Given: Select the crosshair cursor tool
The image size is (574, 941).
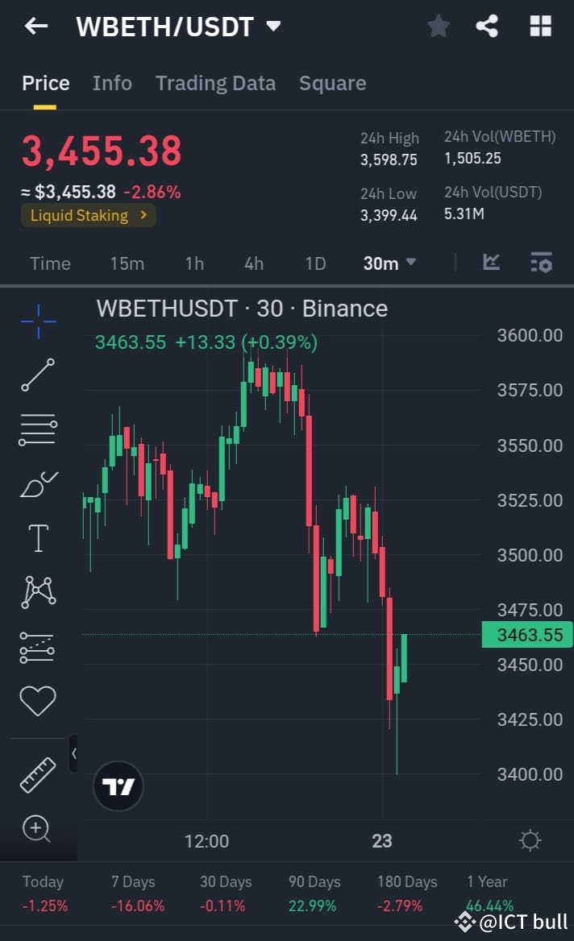Looking at the screenshot, I should point(37,321).
